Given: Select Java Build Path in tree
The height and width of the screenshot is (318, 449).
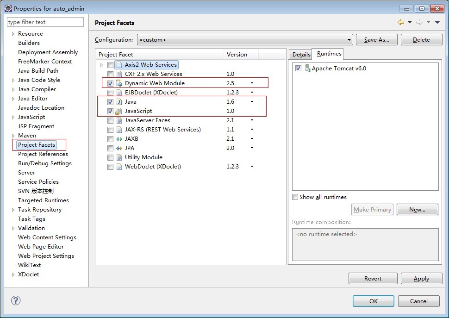Looking at the screenshot, I should (x=38, y=71).
